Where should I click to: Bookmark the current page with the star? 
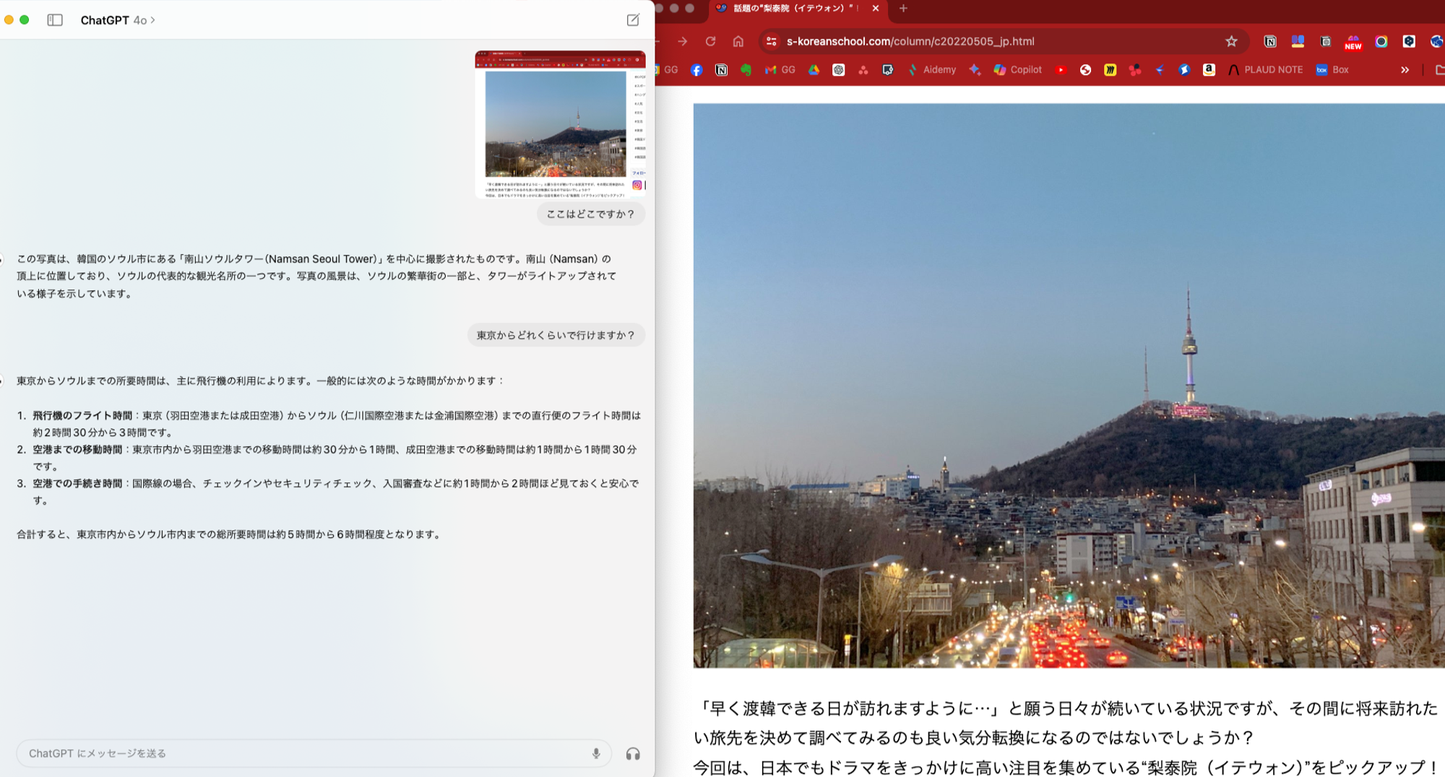click(x=1230, y=41)
